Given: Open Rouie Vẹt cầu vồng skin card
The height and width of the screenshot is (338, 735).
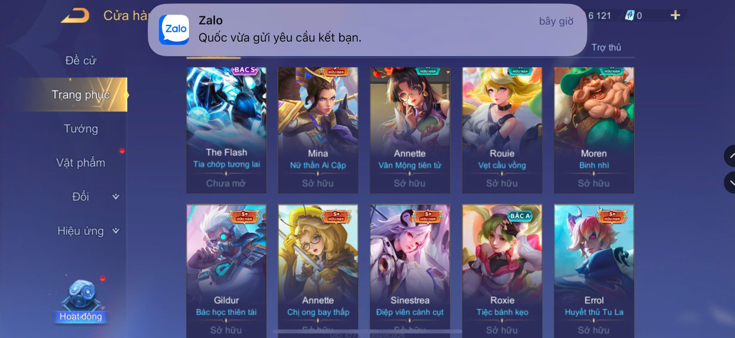Looking at the screenshot, I should point(502,130).
